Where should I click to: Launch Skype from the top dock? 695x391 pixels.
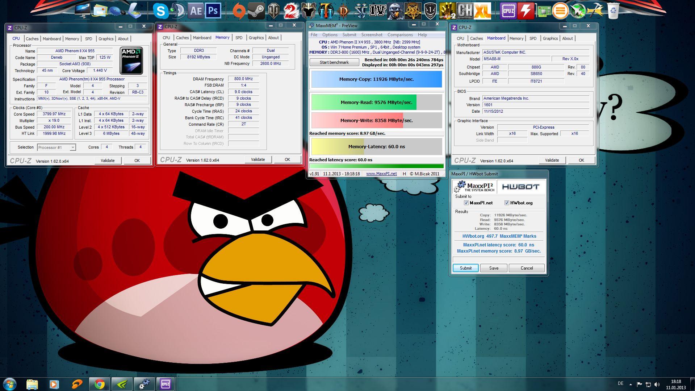160,11
